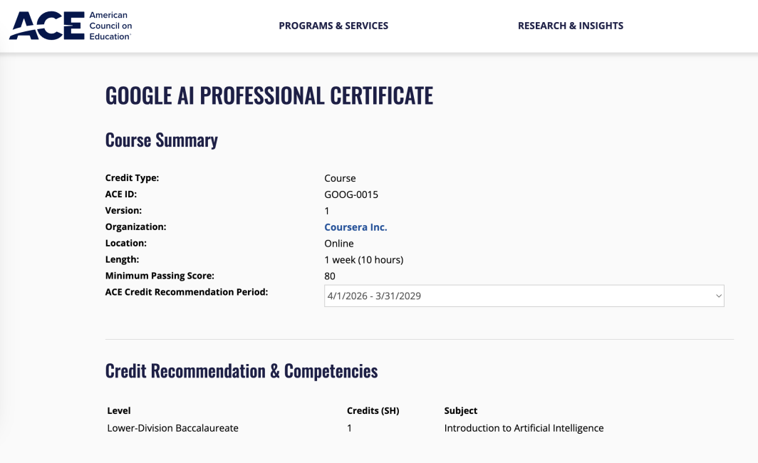758x463 pixels.
Task: Click the ACE logo icon
Action: point(47,26)
